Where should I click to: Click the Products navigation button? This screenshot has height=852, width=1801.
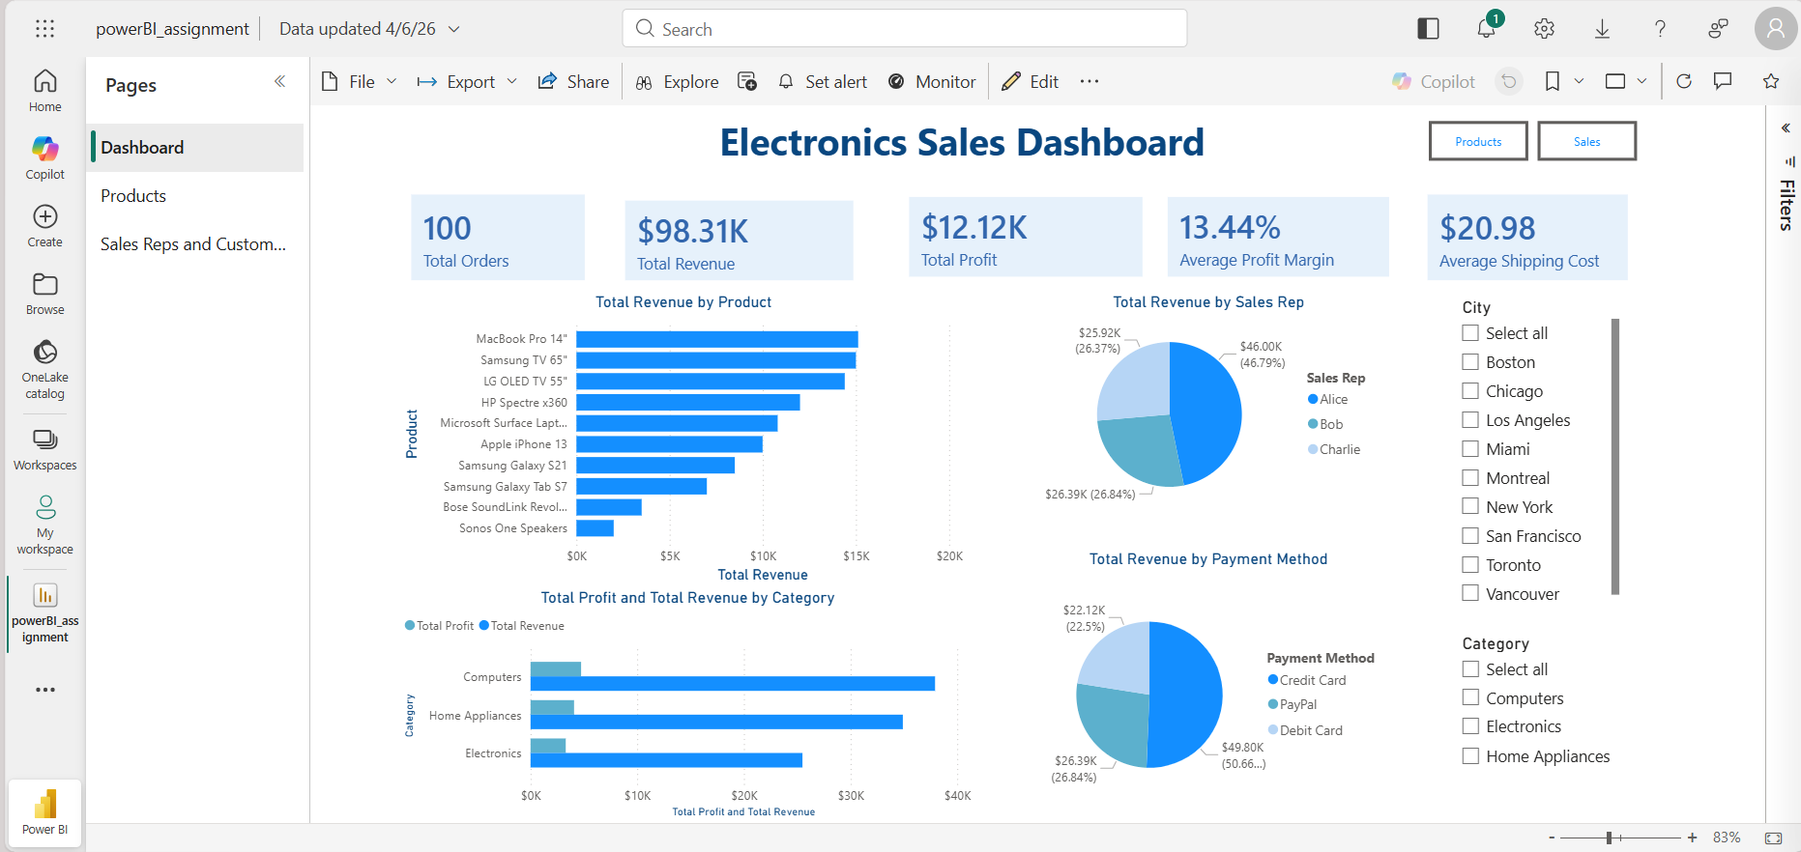pos(1478,141)
